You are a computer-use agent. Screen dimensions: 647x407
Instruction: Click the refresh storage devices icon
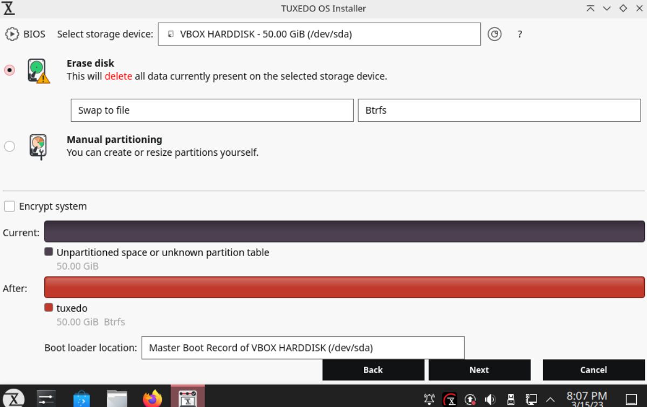point(495,34)
